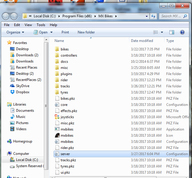This screenshot has width=192, height=178.
Task: Select the plugins folder
Action: pyautogui.click(x=66, y=74)
